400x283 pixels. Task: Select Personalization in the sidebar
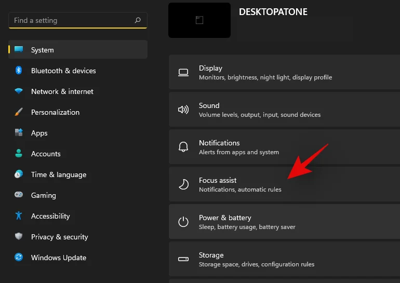click(78, 112)
